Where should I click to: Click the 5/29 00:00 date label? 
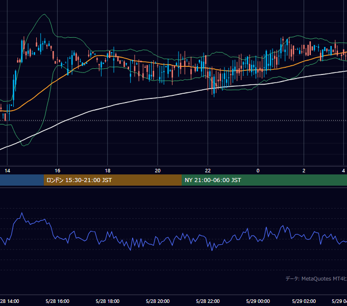click(258, 301)
